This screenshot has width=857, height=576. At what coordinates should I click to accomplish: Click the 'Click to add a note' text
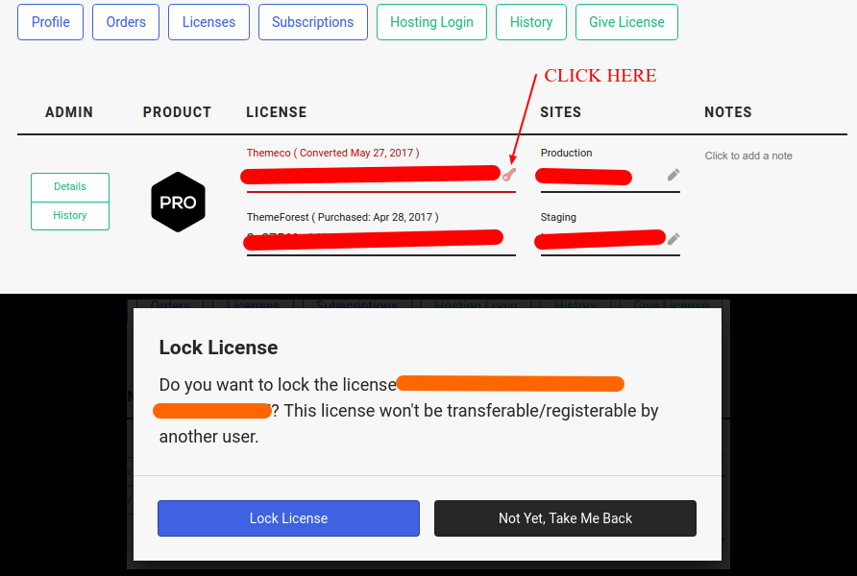pos(748,156)
